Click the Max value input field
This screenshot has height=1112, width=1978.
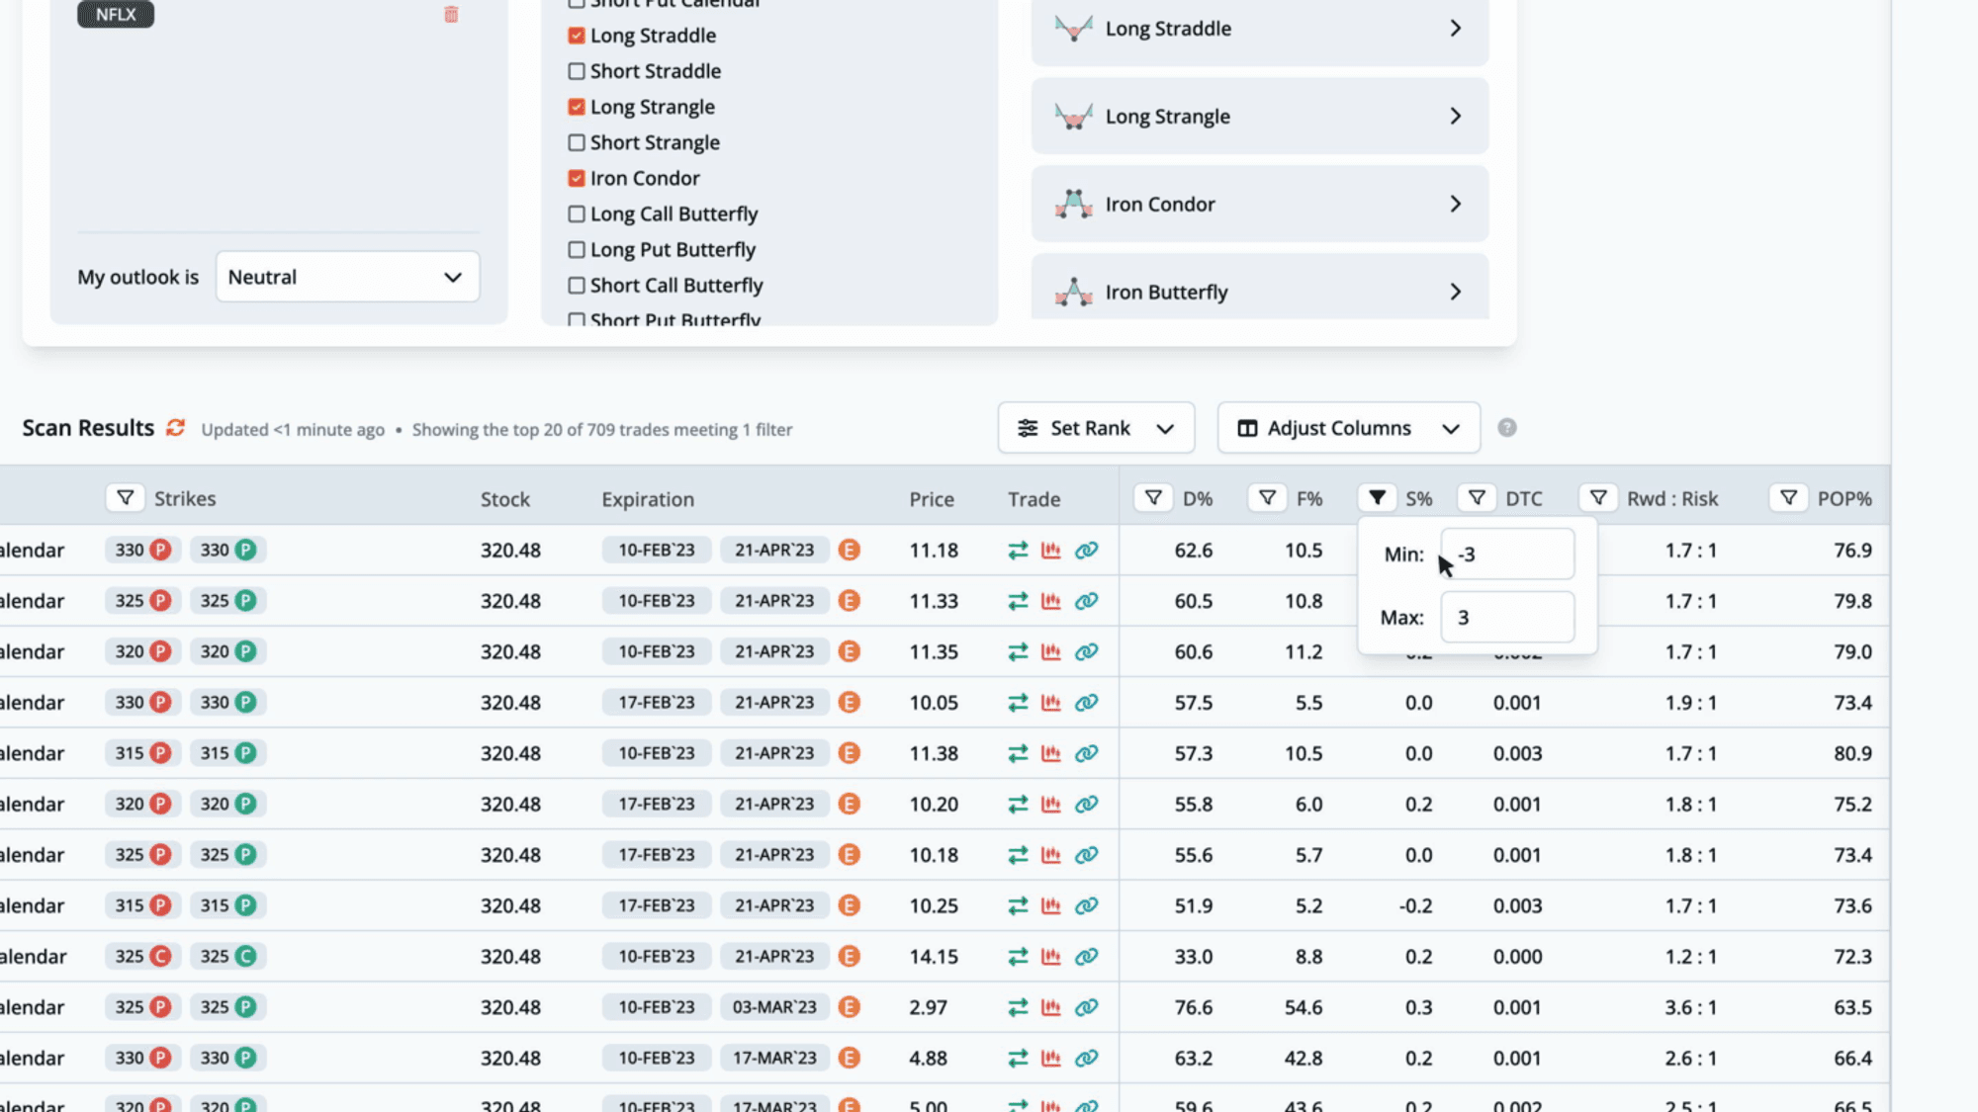[1507, 617]
